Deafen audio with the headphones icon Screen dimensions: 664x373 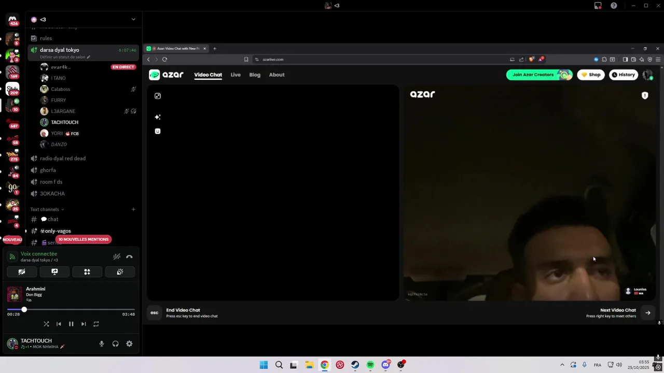tap(115, 343)
